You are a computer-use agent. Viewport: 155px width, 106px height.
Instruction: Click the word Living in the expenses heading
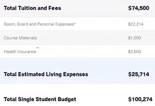(54, 75)
